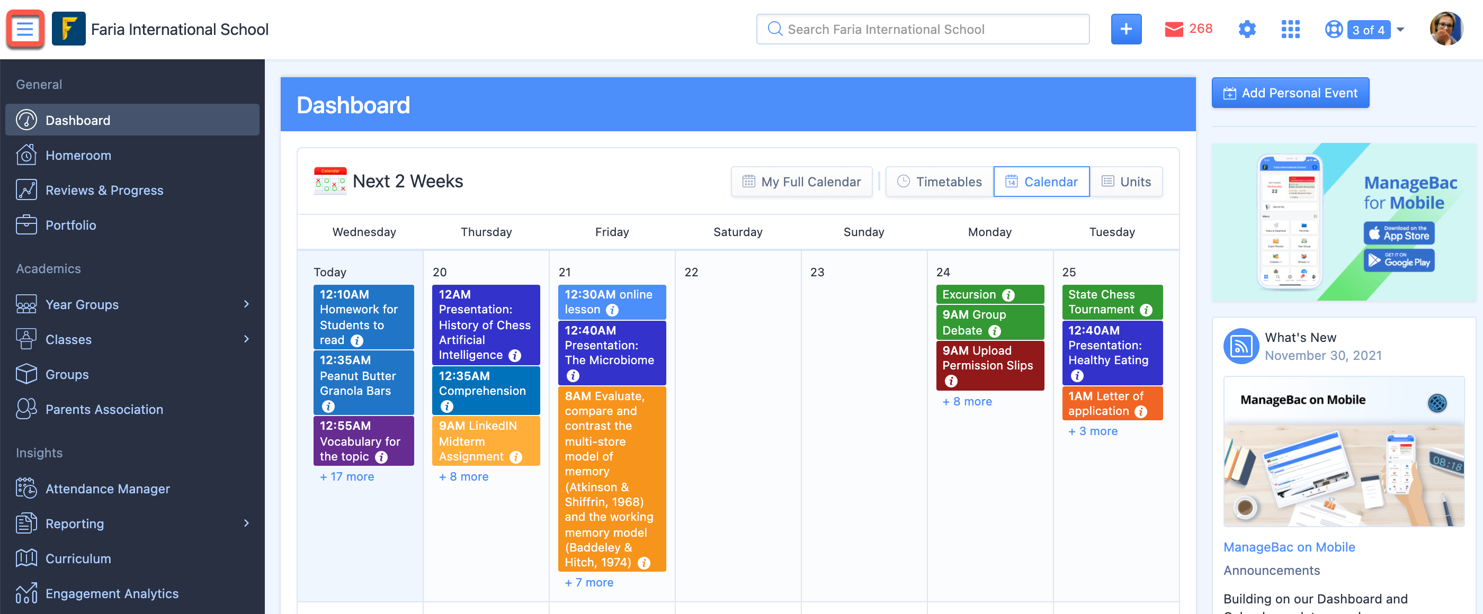Open 1AM Letter of application event

pos(1112,403)
